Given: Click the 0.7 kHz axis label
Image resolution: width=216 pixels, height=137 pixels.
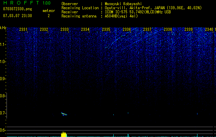Looking at the screenshot, I should [3, 113].
